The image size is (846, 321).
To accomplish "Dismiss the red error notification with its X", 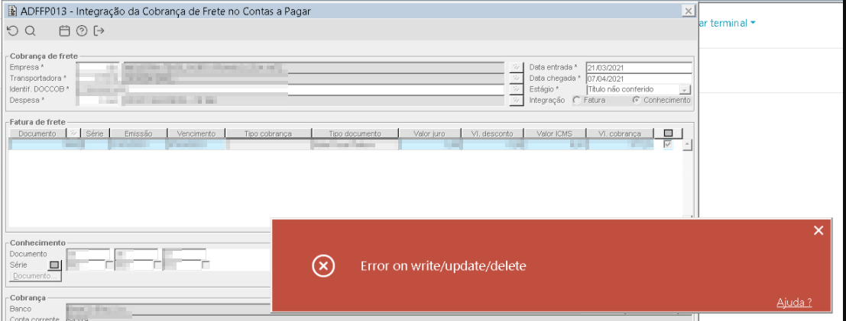I will point(818,230).
